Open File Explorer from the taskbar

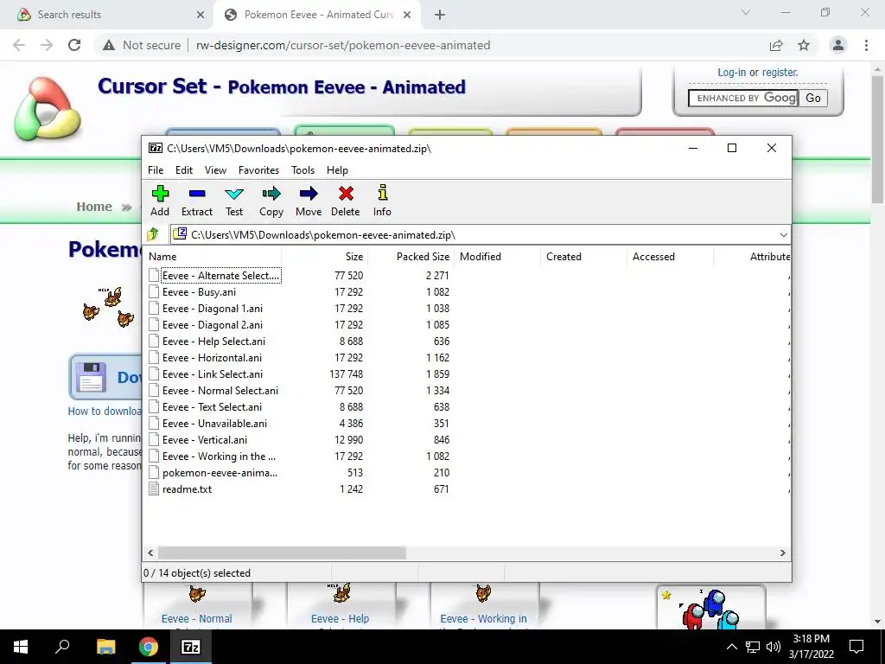(x=105, y=647)
